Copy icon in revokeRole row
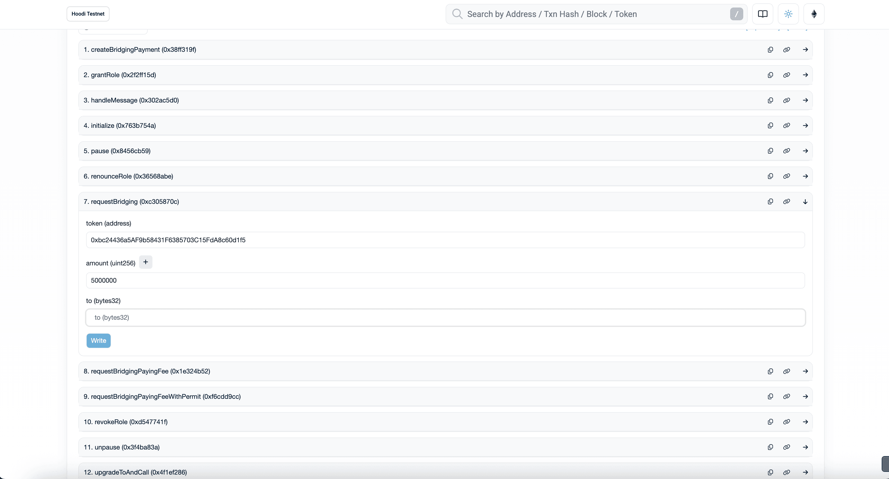 (x=770, y=422)
